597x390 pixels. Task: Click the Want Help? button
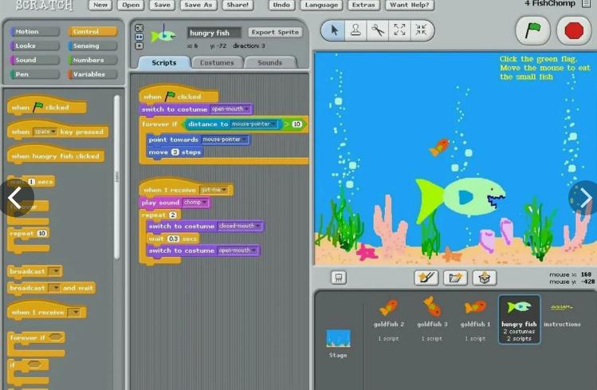click(410, 5)
